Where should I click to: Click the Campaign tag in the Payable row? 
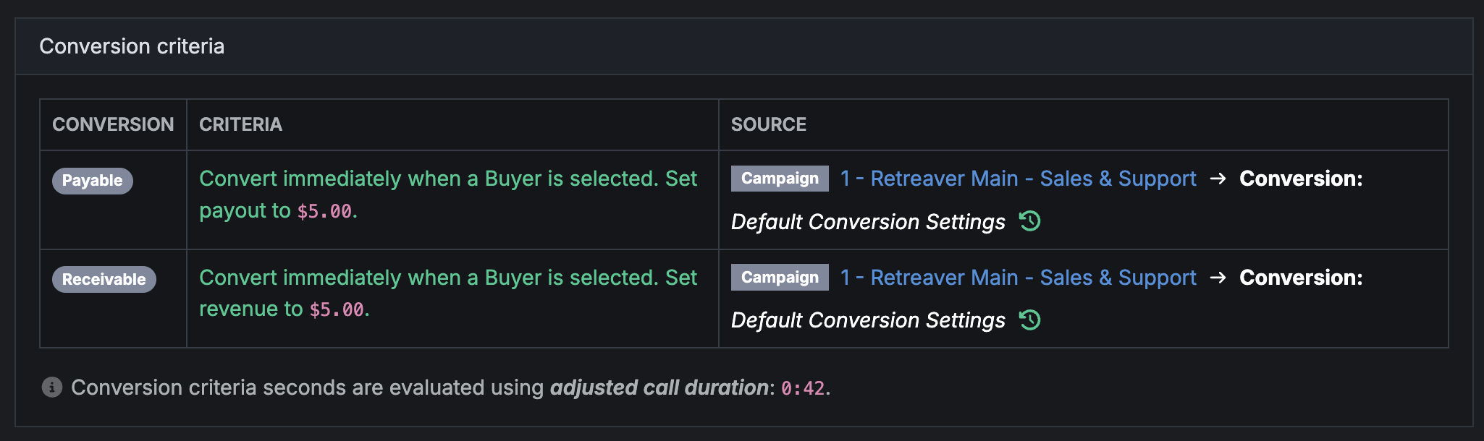coord(780,179)
